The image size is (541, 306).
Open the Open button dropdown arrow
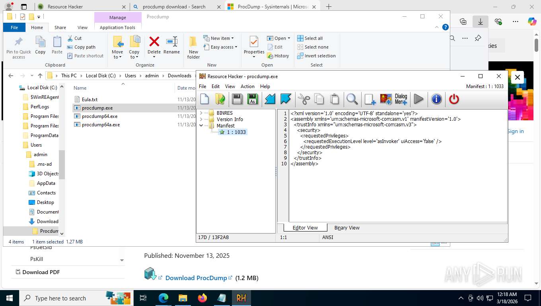click(289, 38)
